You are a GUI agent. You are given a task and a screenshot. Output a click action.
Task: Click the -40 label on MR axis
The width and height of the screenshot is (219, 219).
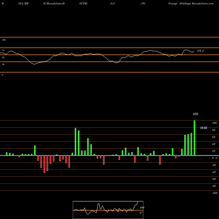(214, 172)
